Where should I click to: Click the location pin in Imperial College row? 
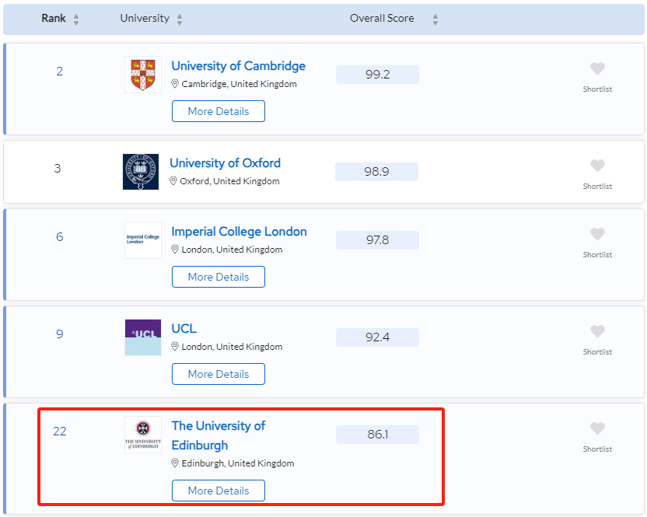(x=175, y=250)
